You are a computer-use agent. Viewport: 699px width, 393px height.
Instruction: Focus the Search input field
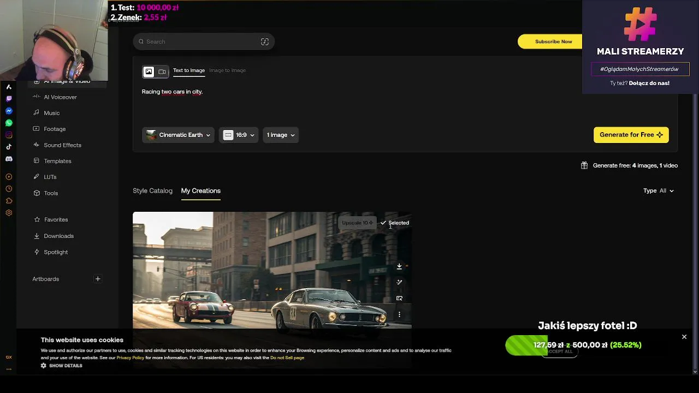pos(204,41)
